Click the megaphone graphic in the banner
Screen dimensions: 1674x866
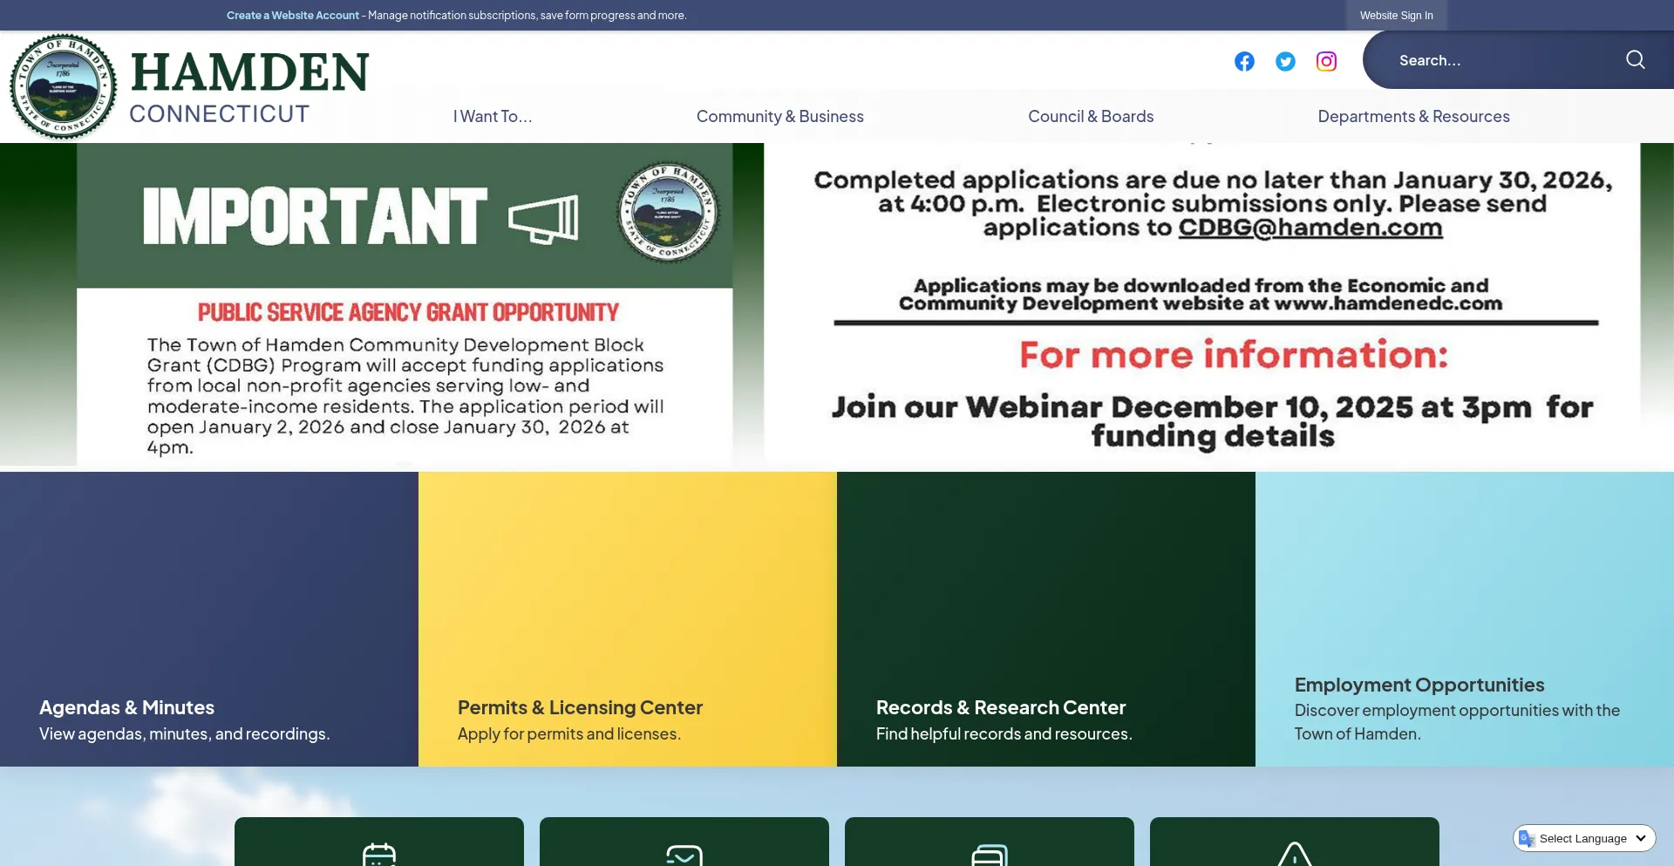[x=544, y=219]
